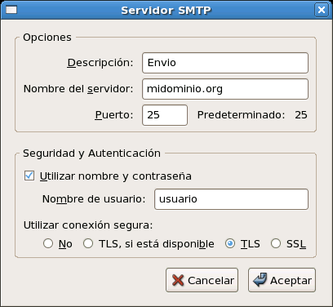Click the Nombre de usuario text box
This screenshot has height=307, width=333.
231,199
